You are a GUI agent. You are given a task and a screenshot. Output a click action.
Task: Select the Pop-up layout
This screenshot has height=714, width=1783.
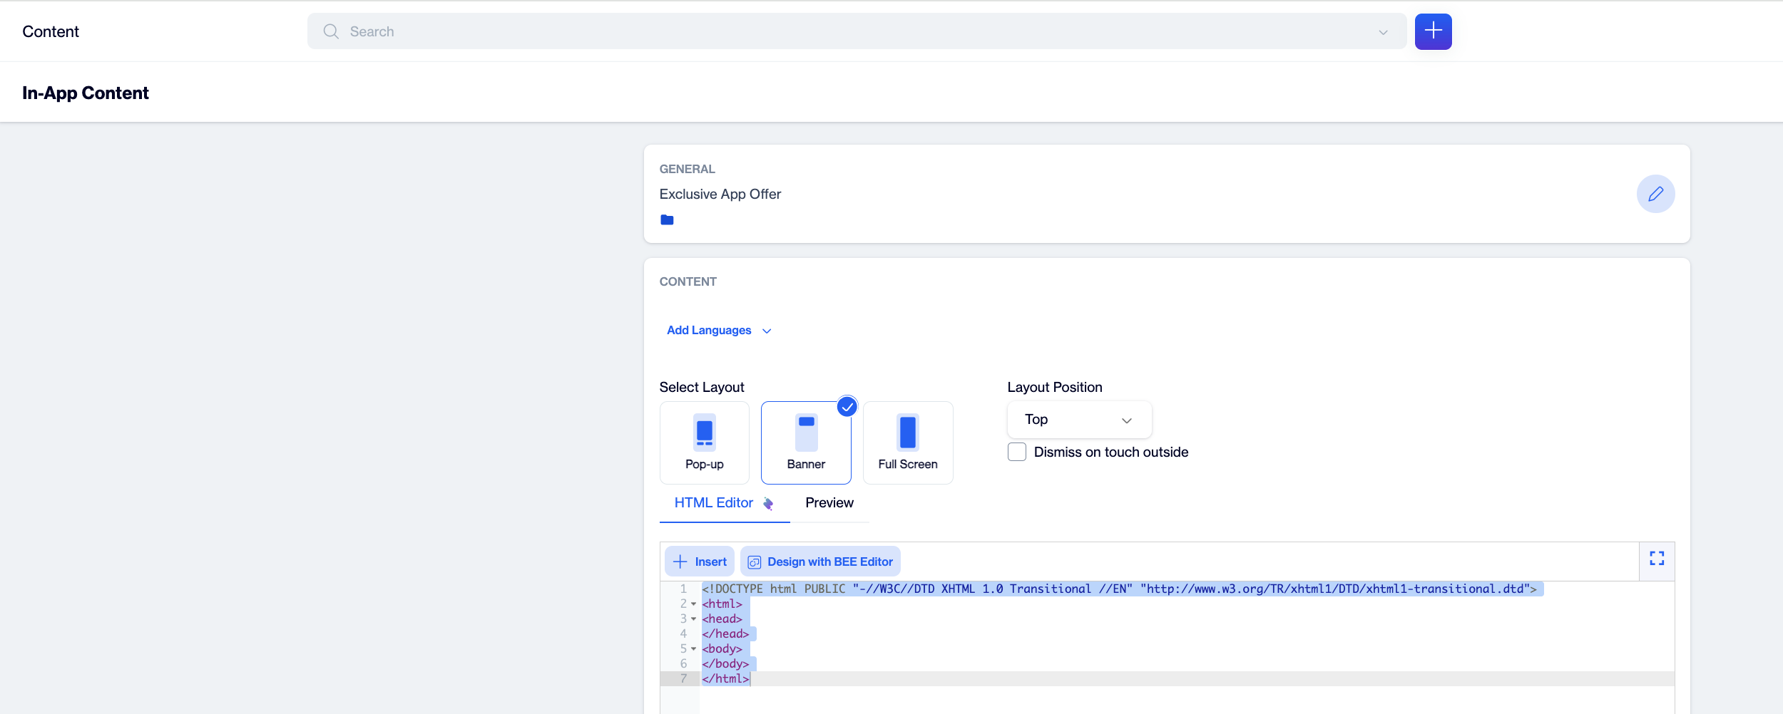click(705, 443)
